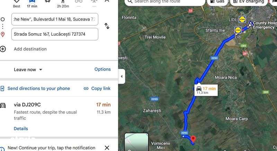Copy the route link
The image size is (277, 151).
(x=97, y=88)
